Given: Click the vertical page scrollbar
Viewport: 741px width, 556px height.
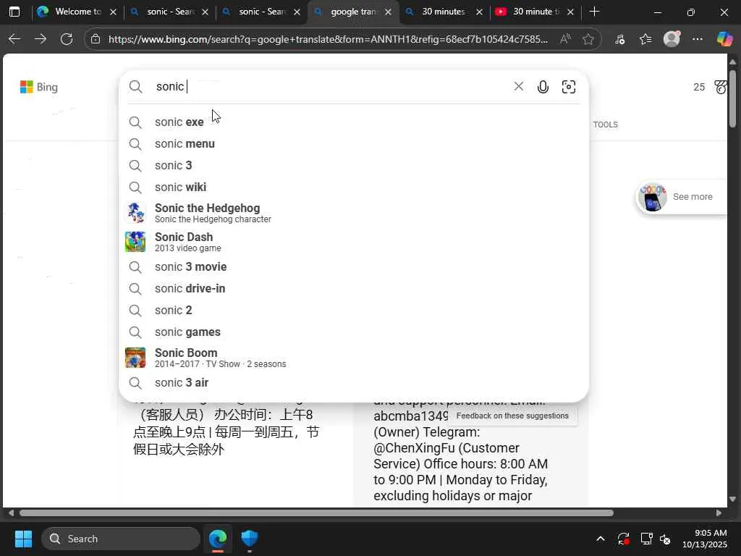Looking at the screenshot, I should (x=732, y=98).
